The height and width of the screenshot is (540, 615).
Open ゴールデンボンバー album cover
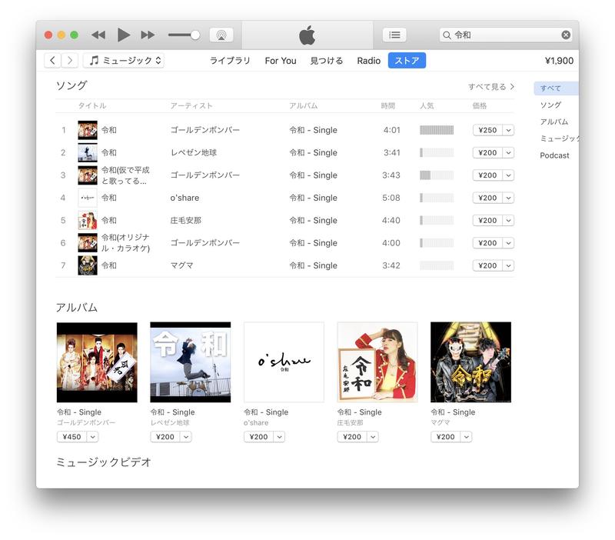(97, 362)
